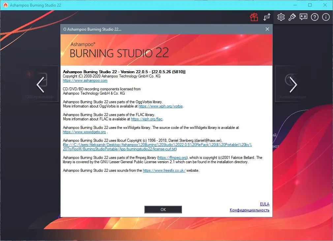
Task: Open the info icon in toolbar
Action: (x=325, y=17)
